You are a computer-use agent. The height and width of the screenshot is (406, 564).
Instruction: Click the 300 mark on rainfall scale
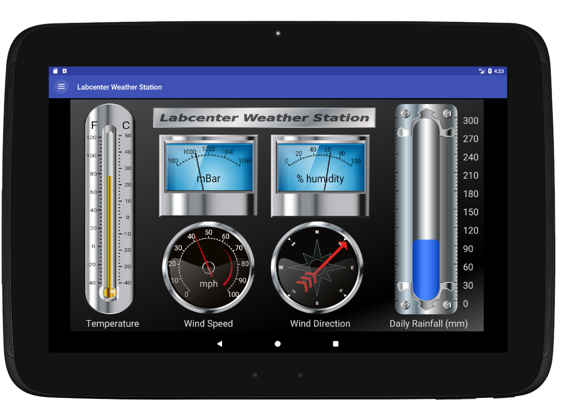pos(471,121)
